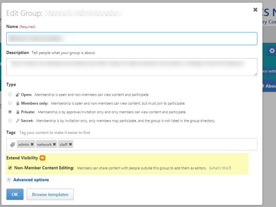Click the tag icon in Tags field
Screen dimensions: 276x207
pyautogui.click(x=12, y=145)
